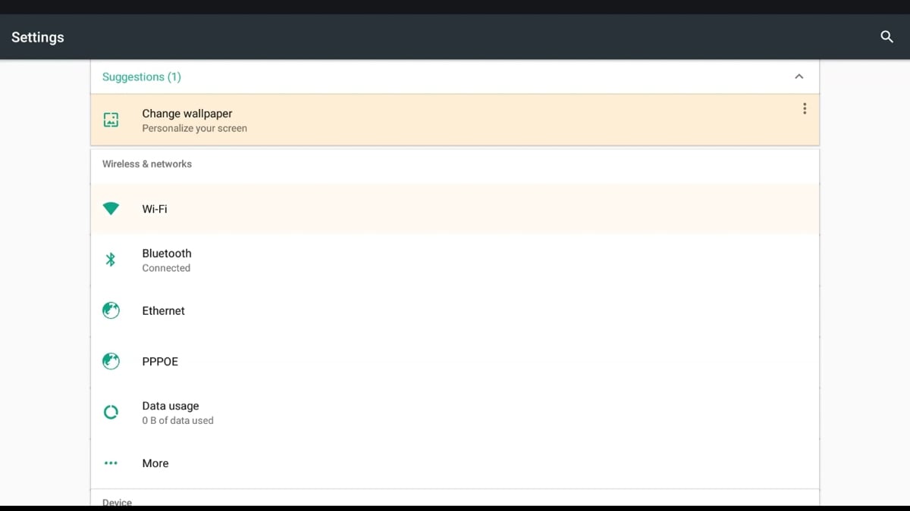Open the More wireless settings label
This screenshot has height=511, width=910.
(x=155, y=463)
